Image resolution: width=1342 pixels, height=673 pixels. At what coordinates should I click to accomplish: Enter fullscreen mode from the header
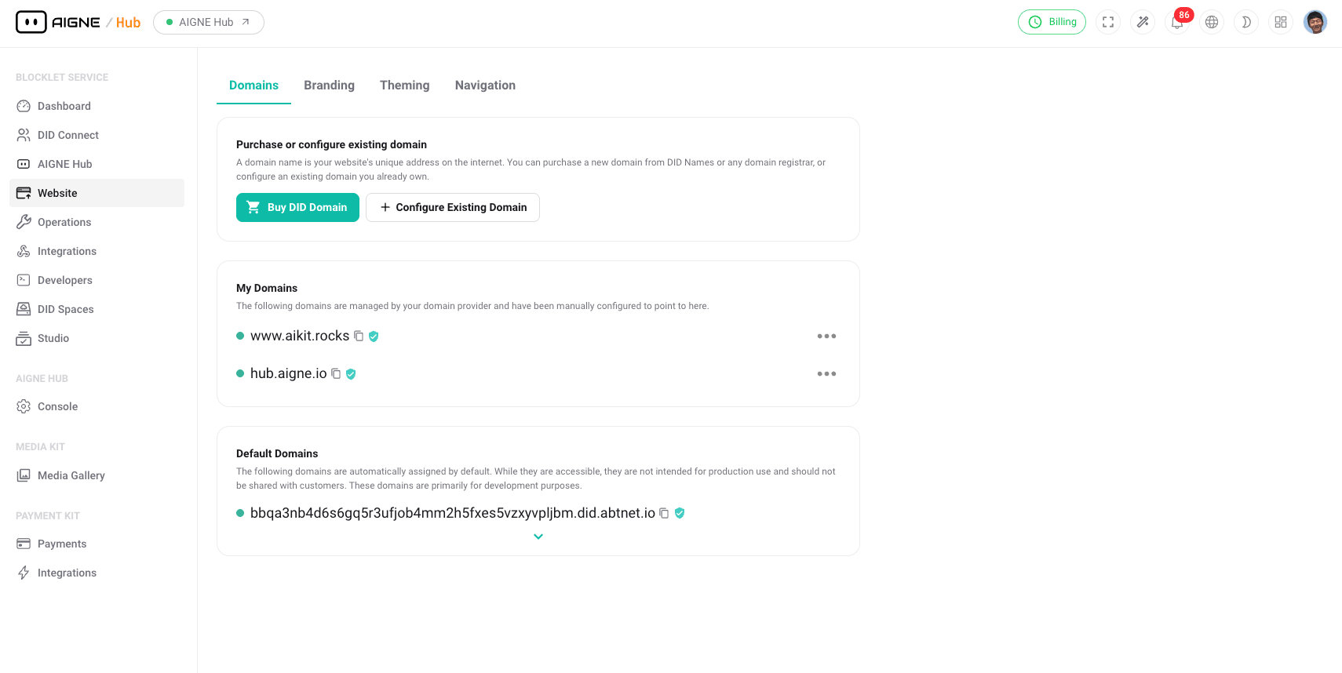tap(1108, 22)
